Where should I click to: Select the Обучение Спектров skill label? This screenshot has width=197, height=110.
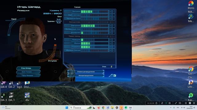tap(73, 50)
